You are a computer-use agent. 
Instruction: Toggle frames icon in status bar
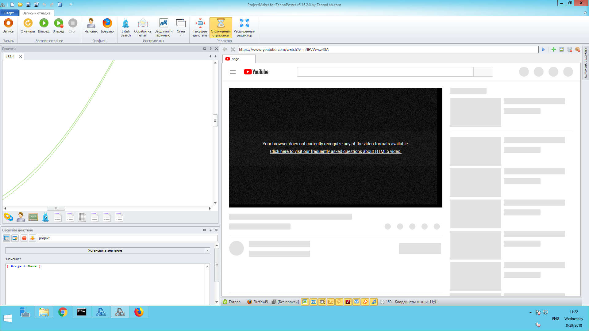click(322, 302)
